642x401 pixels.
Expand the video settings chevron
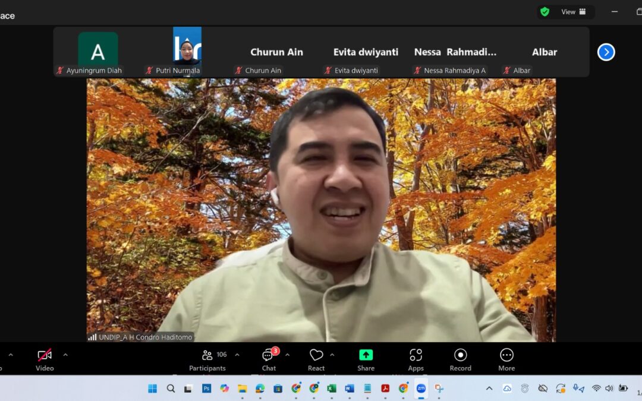(x=65, y=355)
